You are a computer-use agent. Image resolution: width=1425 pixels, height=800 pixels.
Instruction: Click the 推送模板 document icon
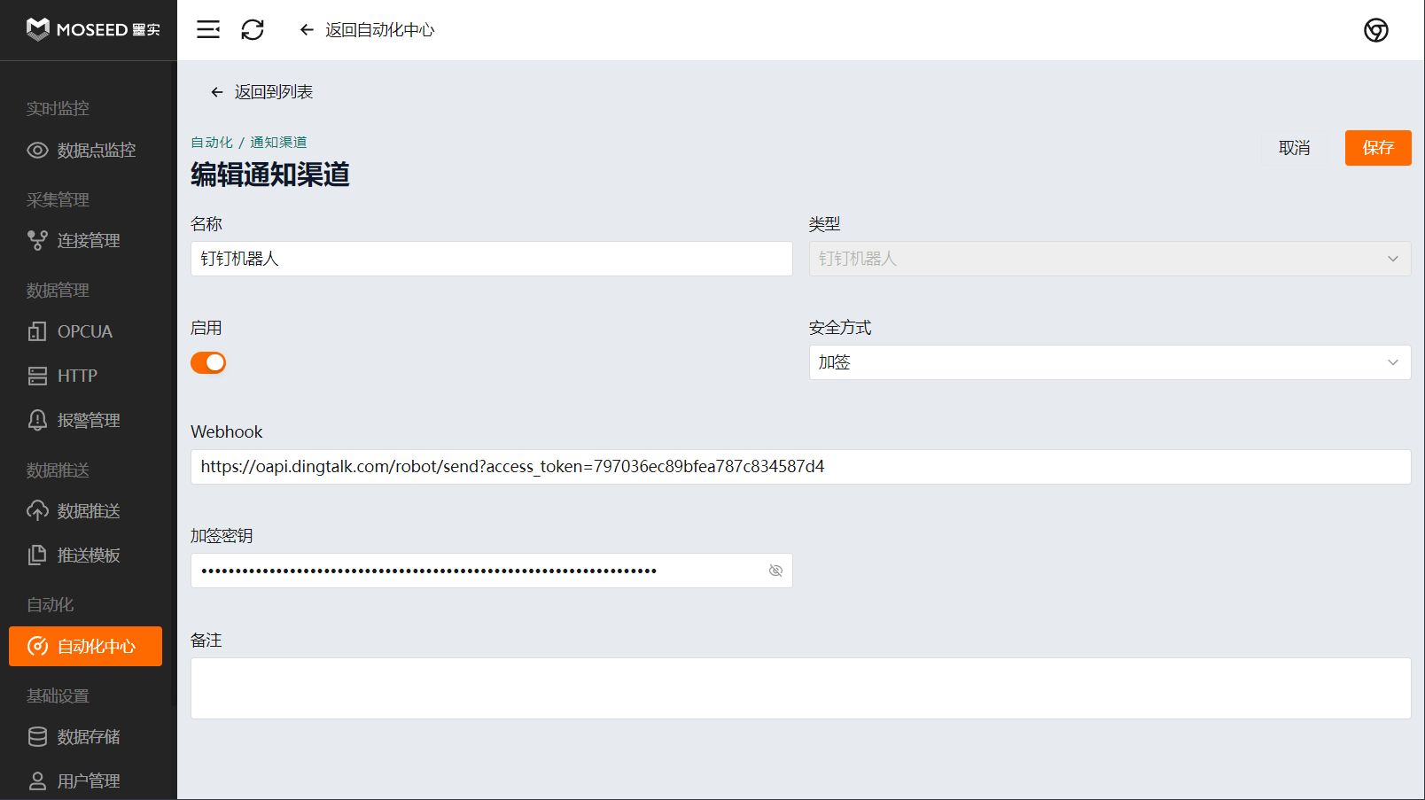pos(37,555)
